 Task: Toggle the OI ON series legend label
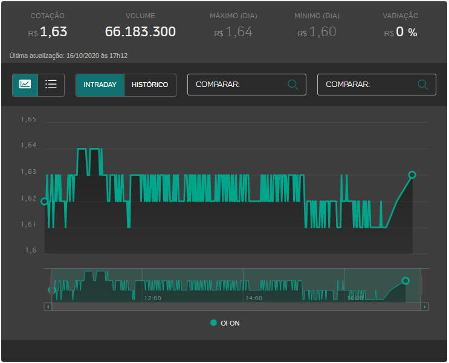pyautogui.click(x=230, y=323)
